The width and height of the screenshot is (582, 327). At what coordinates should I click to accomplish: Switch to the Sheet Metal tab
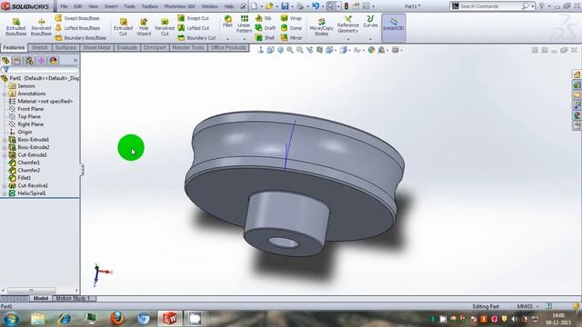click(96, 47)
